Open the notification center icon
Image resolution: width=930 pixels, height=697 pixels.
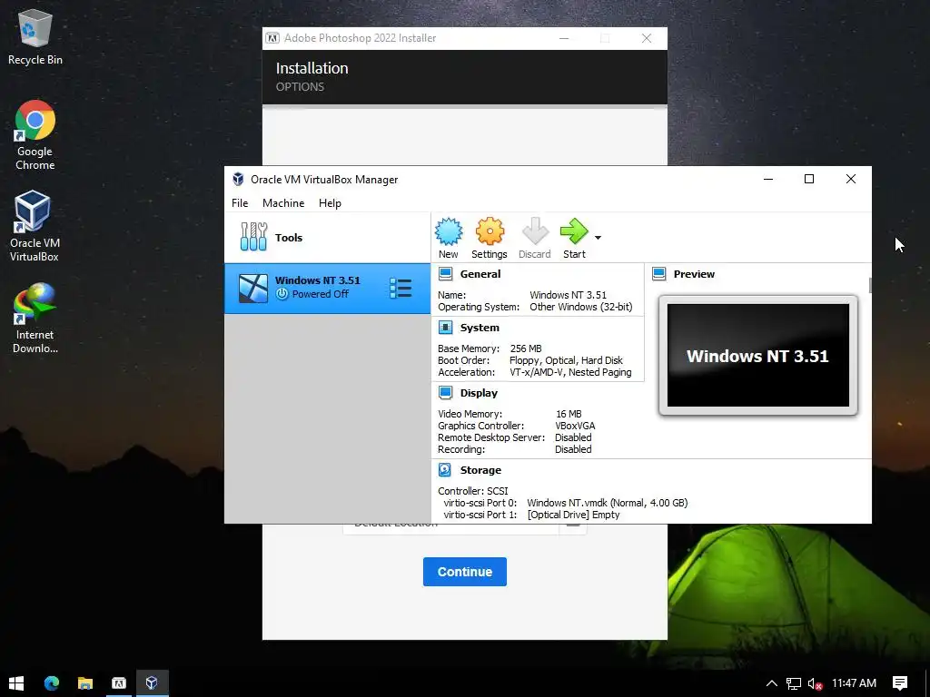tap(900, 682)
